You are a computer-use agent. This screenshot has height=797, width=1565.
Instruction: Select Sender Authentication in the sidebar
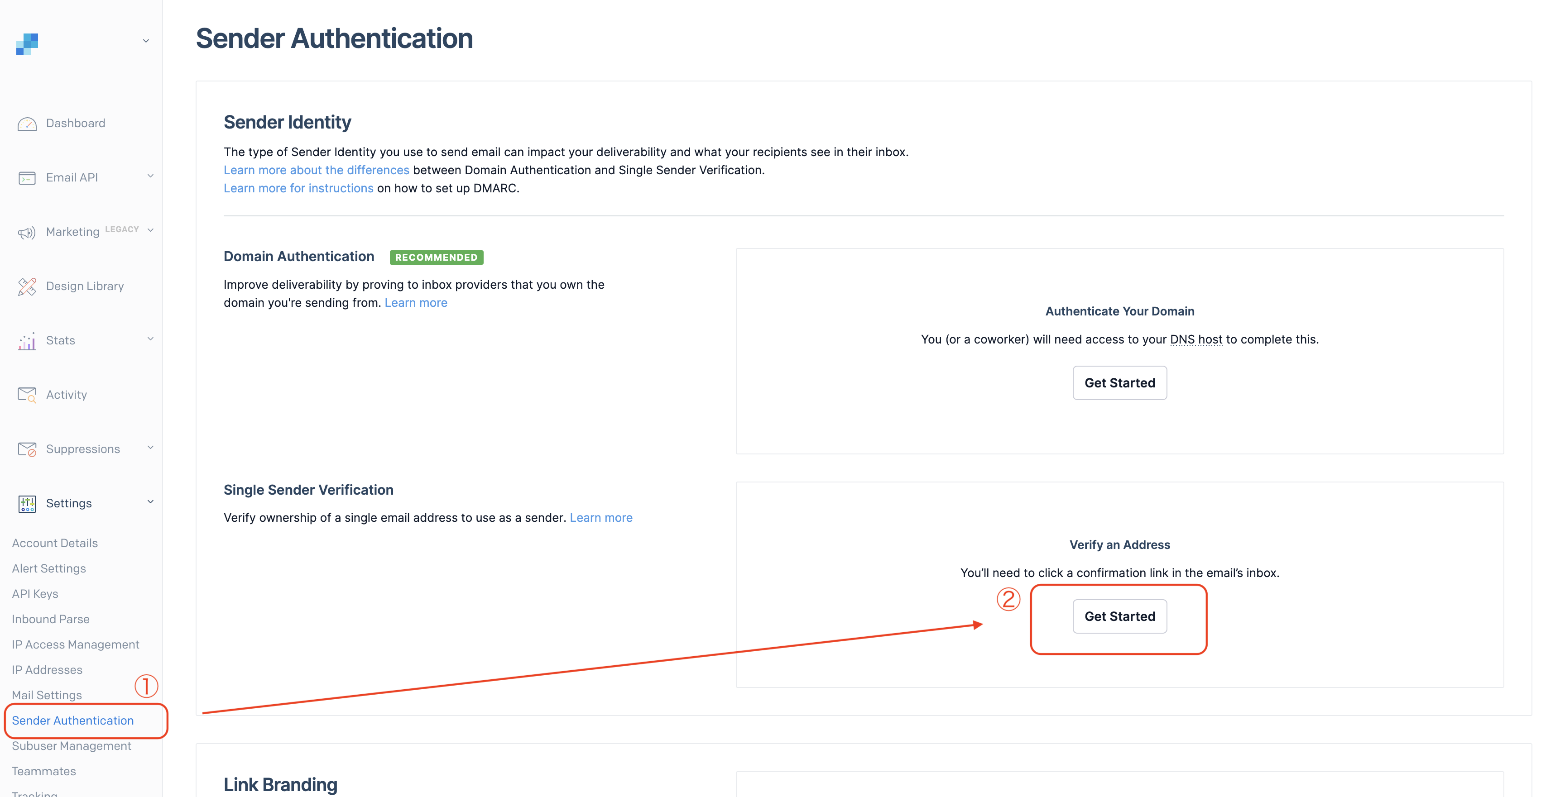pos(73,721)
